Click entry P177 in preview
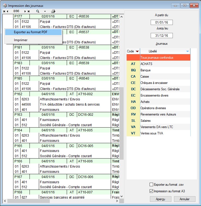201x206 pixels. pyautogui.click(x=18, y=16)
